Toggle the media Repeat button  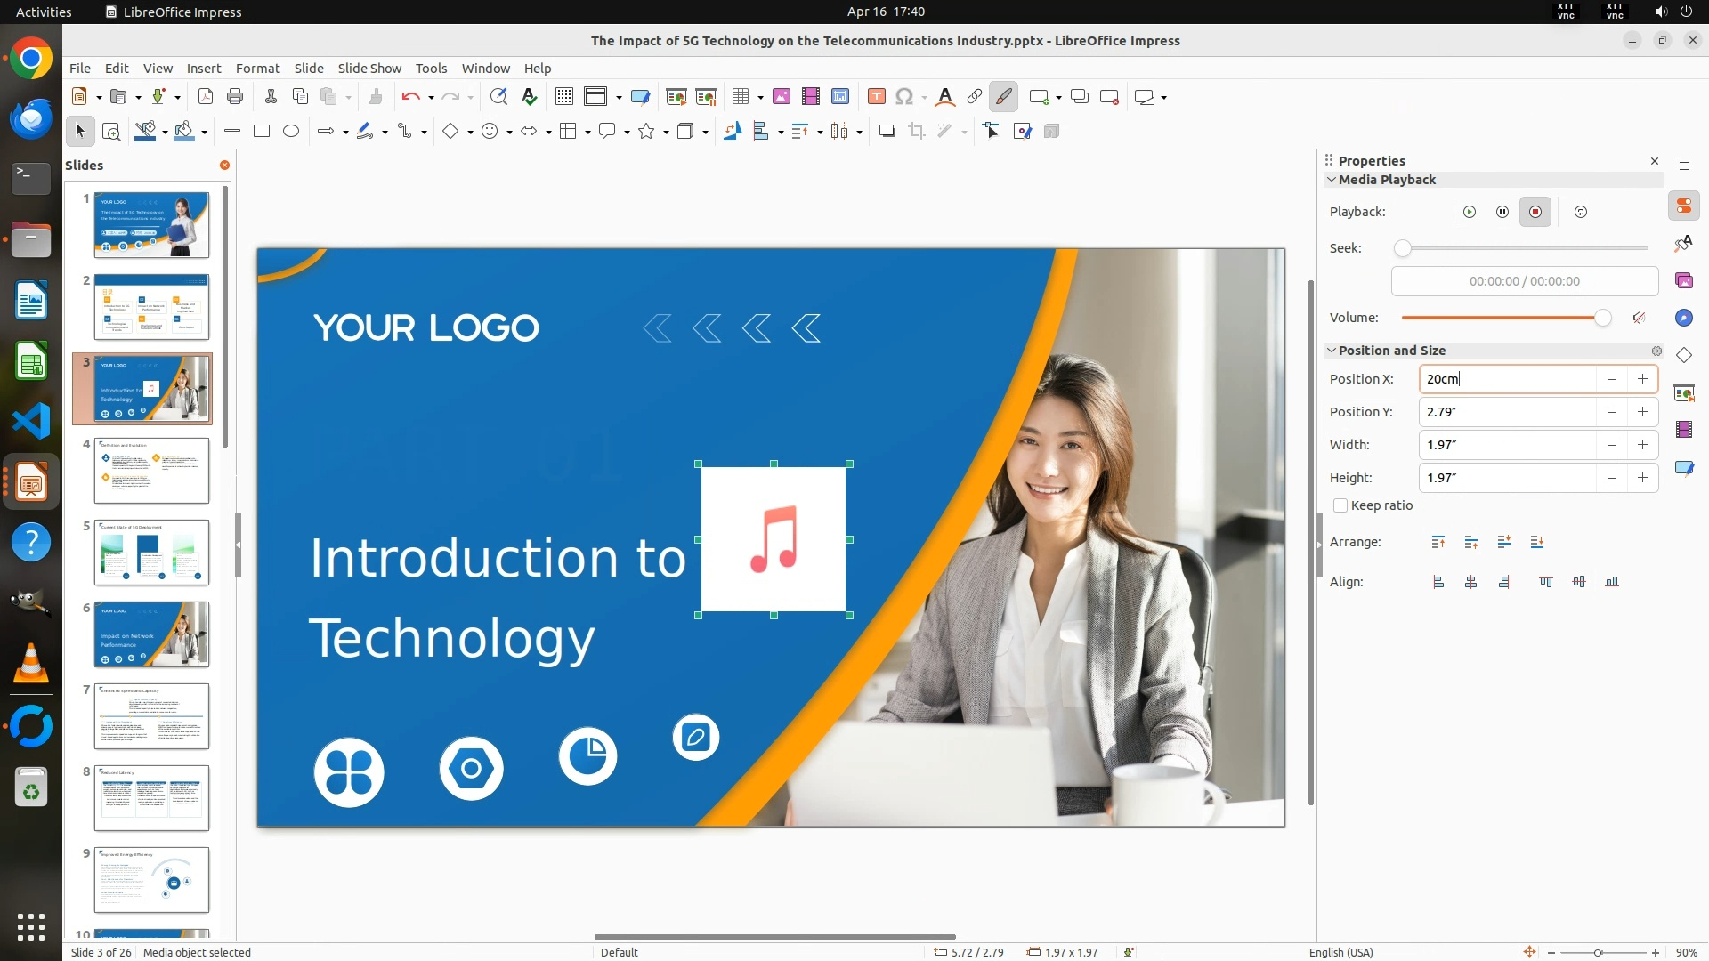pyautogui.click(x=1581, y=212)
